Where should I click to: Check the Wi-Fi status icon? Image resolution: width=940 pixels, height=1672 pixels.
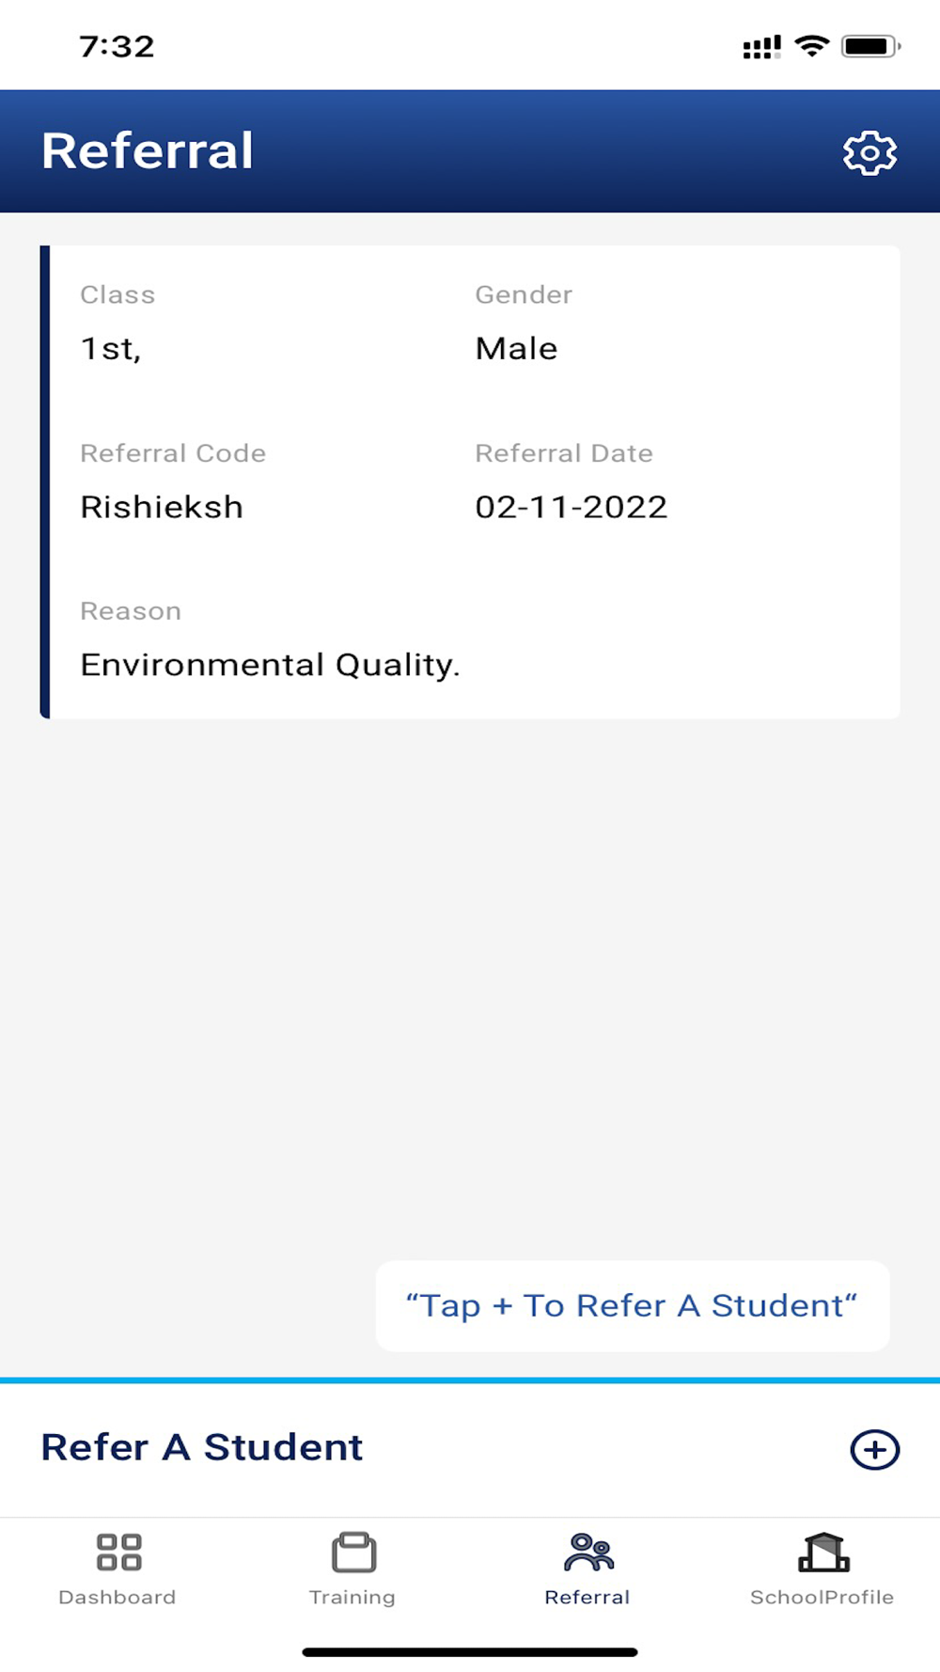pyautogui.click(x=811, y=46)
